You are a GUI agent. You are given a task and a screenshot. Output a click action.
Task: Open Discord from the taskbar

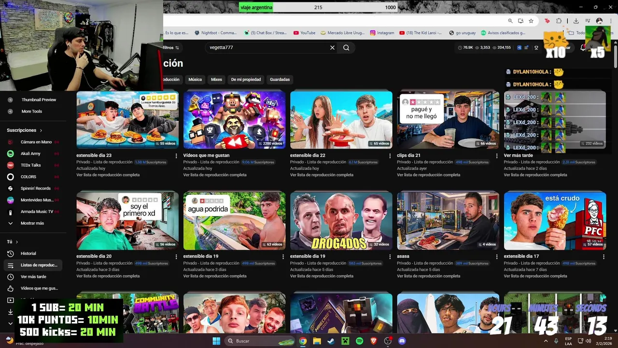[402, 341]
